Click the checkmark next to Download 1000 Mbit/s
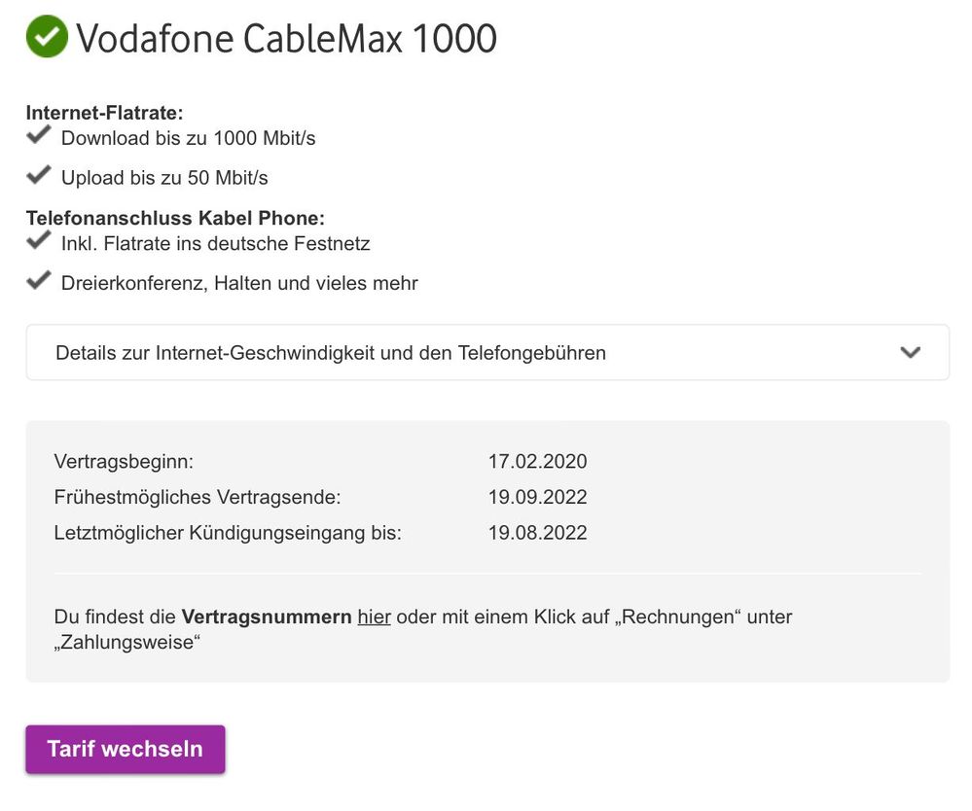This screenshot has height=811, width=972. 39,135
